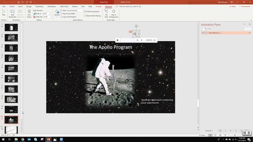This screenshot has height=142, width=253.
Task: Click the Tell me what you want to do box
Action: (x=130, y=7)
